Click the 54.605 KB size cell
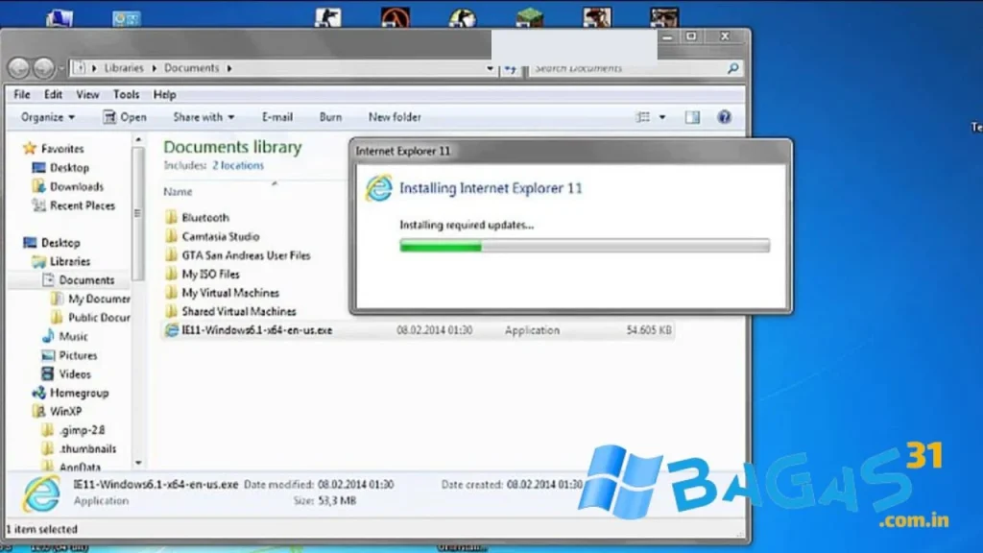The width and height of the screenshot is (983, 553). [649, 330]
